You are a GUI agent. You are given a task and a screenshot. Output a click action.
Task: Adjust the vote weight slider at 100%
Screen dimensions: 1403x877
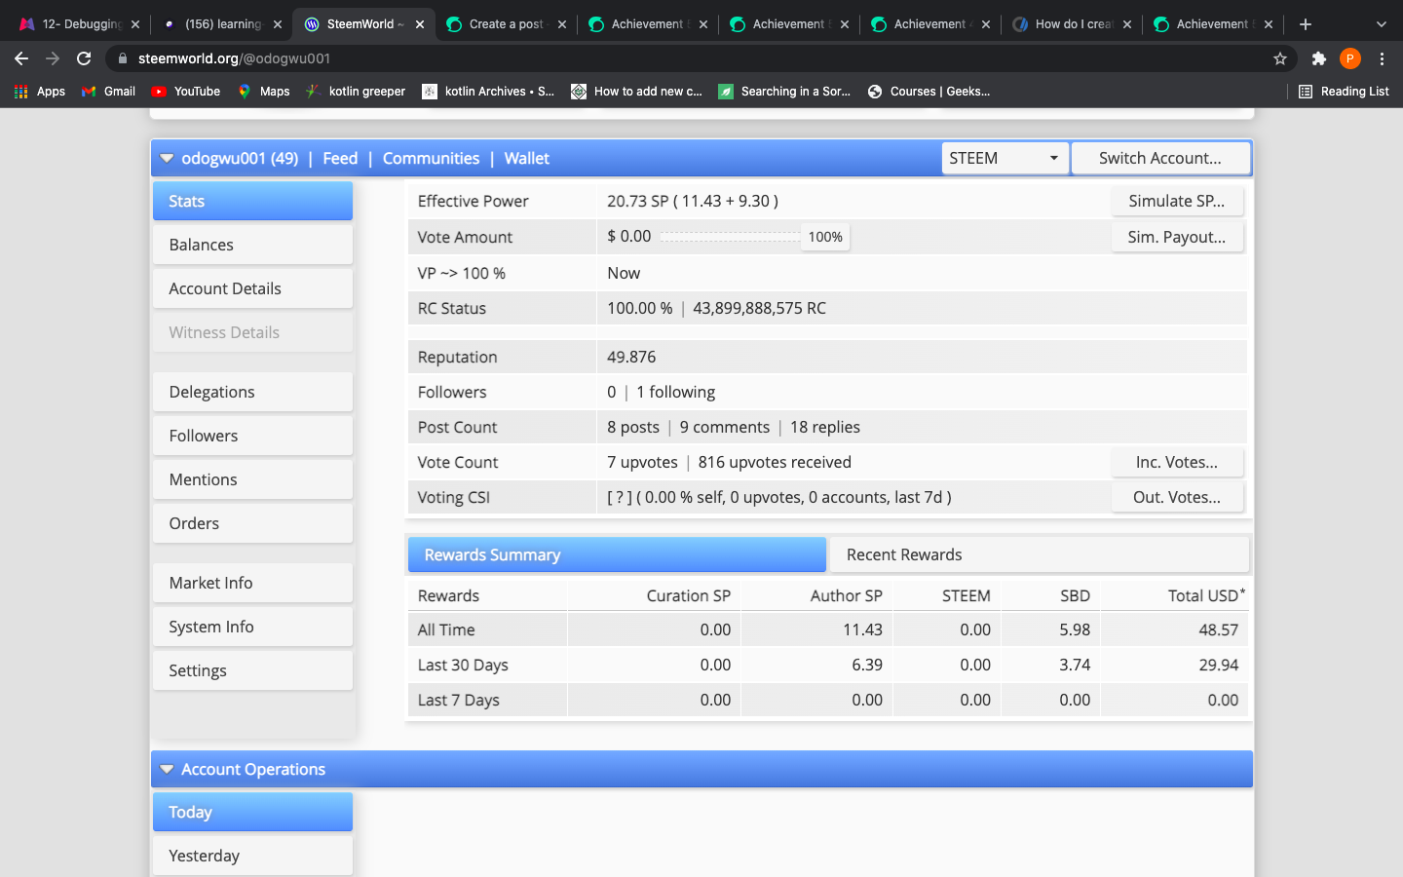coord(824,237)
